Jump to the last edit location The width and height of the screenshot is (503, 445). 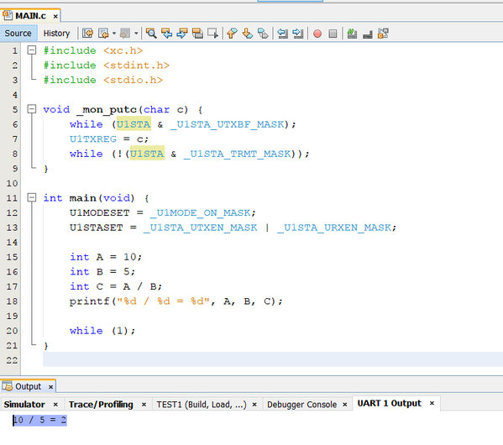(87, 33)
